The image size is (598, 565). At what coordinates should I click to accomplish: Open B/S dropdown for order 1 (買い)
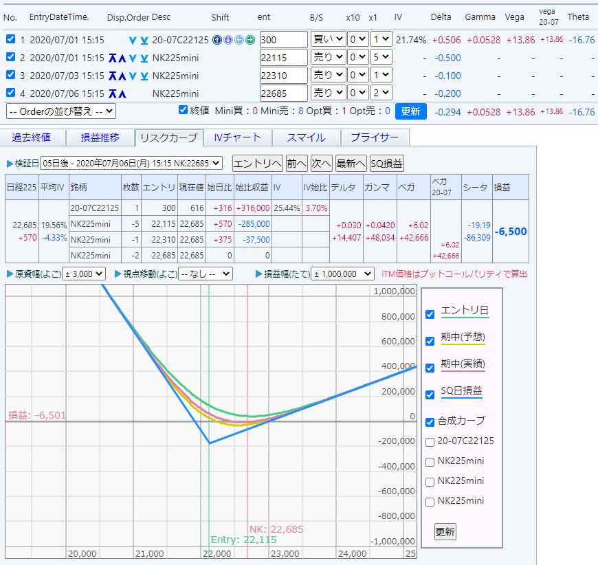[x=329, y=39]
